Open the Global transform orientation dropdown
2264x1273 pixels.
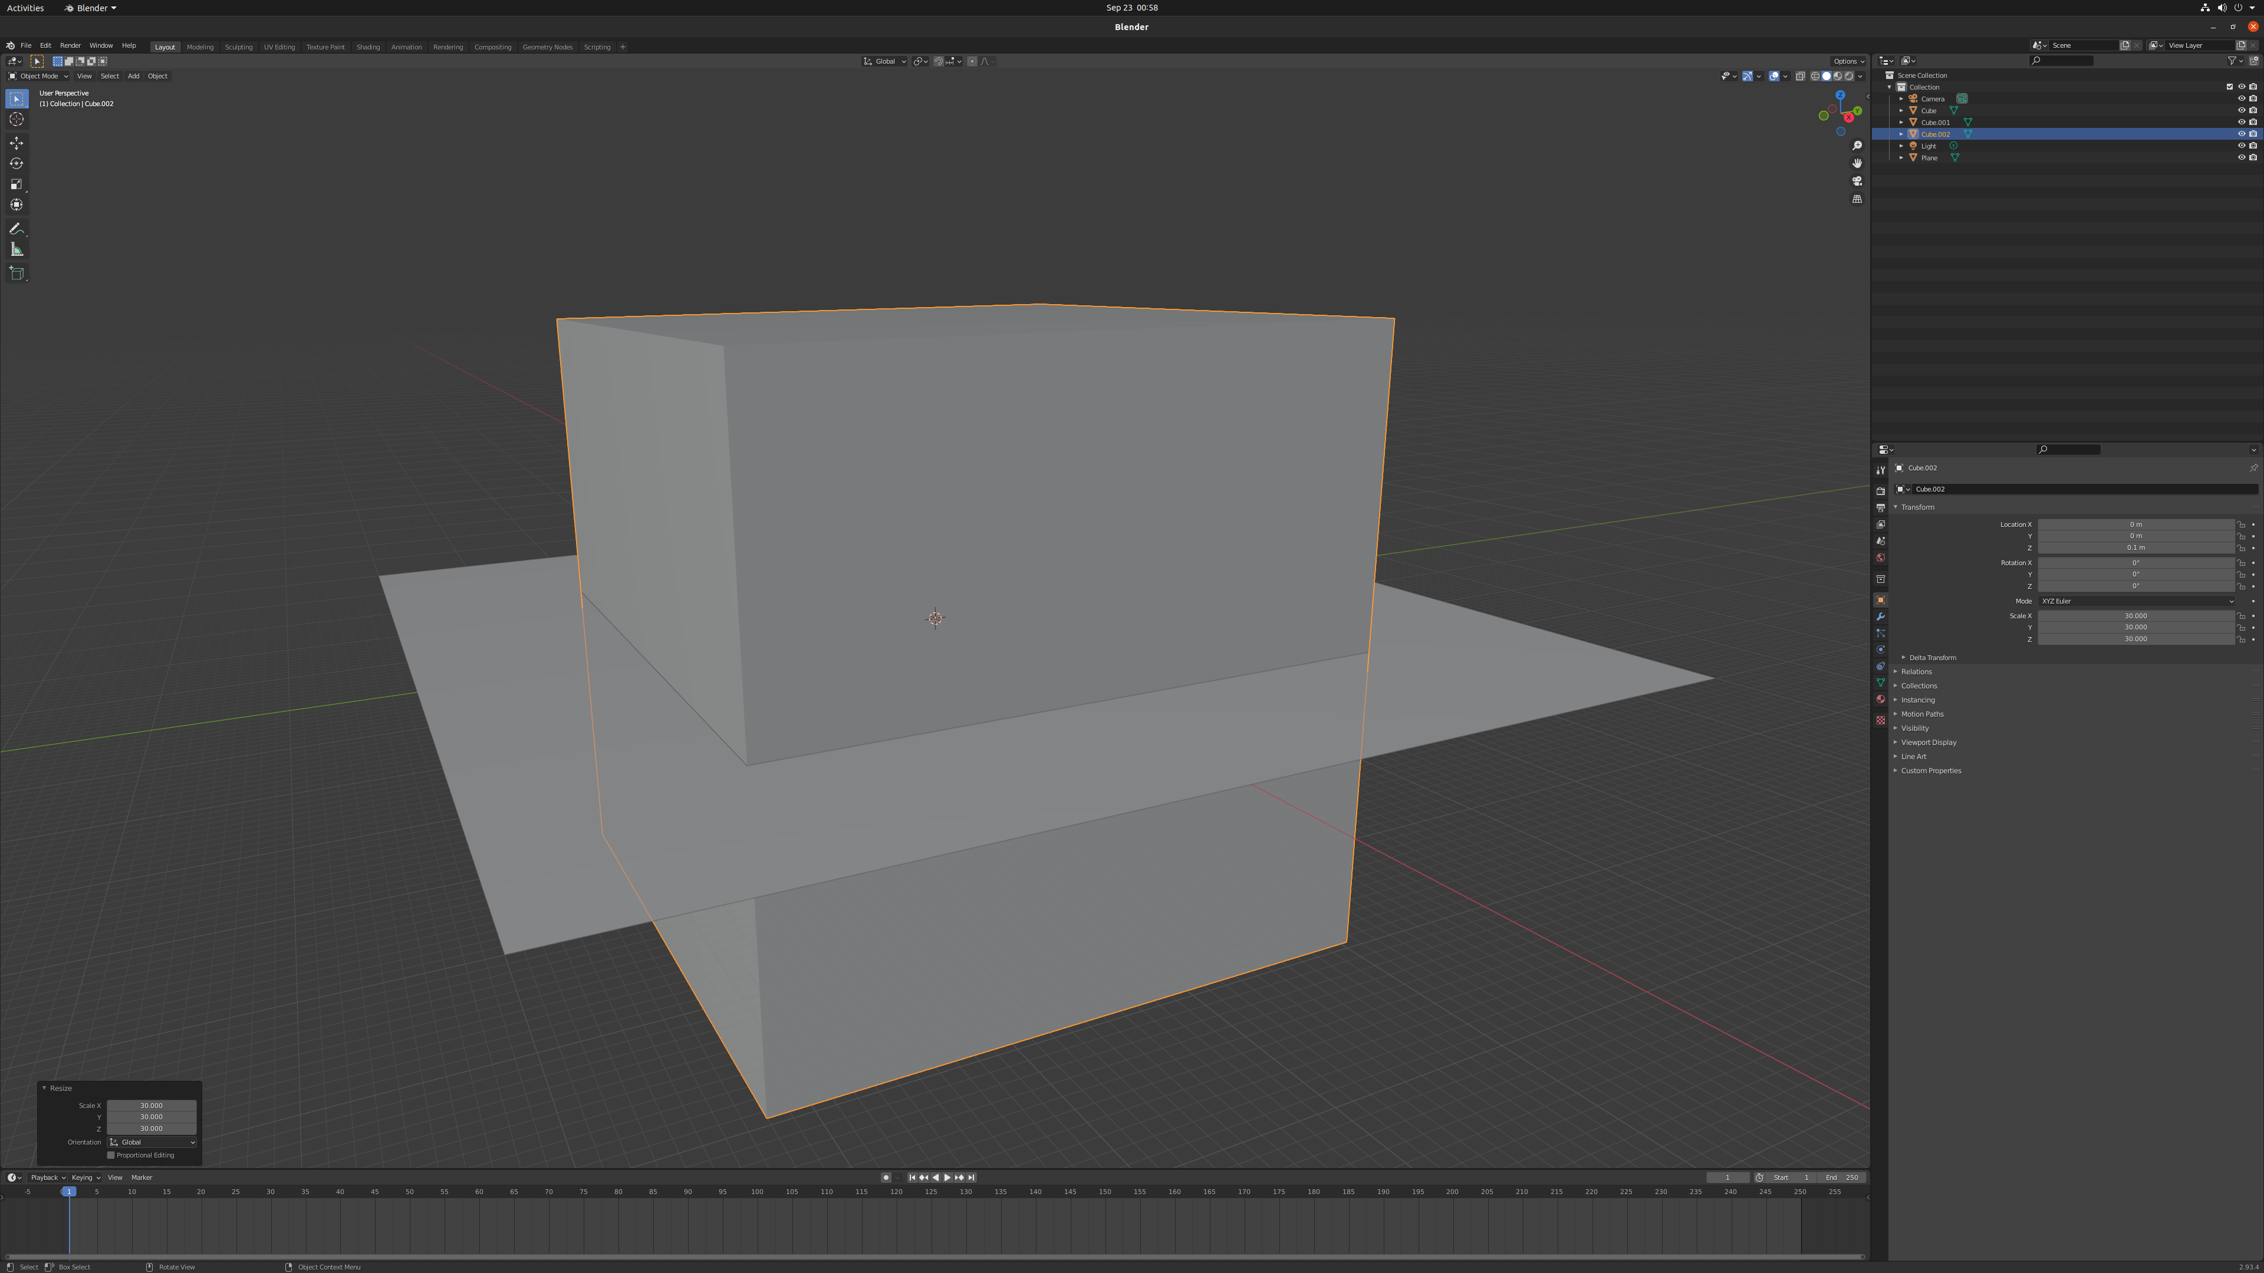tap(884, 61)
